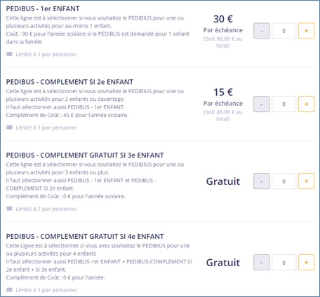Click PEDIBUS - COMPLEMENT GRATUIT SI 4e ENFANT heading
The width and height of the screenshot is (320, 297).
tap(85, 236)
